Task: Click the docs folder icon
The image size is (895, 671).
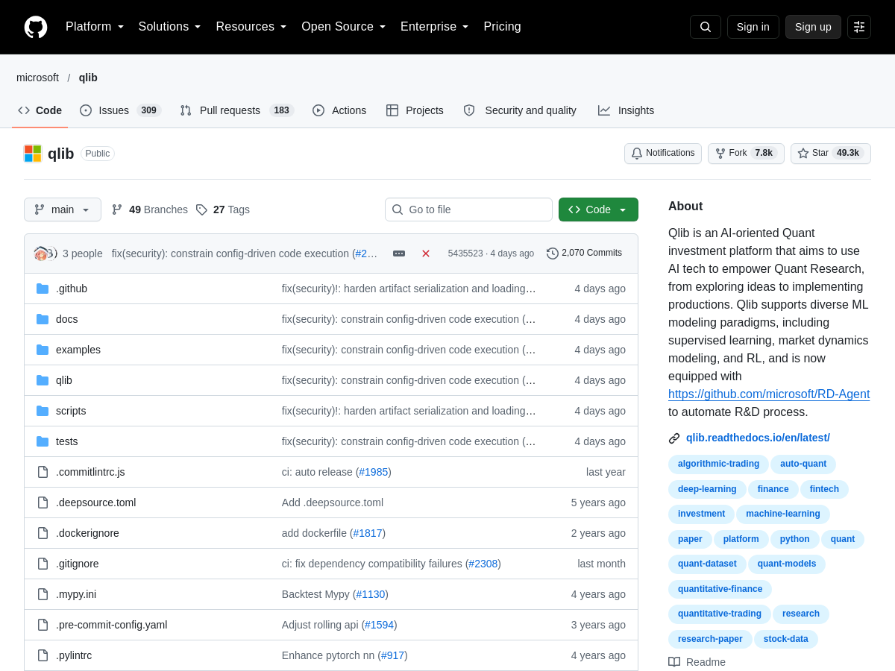Action: [x=43, y=319]
